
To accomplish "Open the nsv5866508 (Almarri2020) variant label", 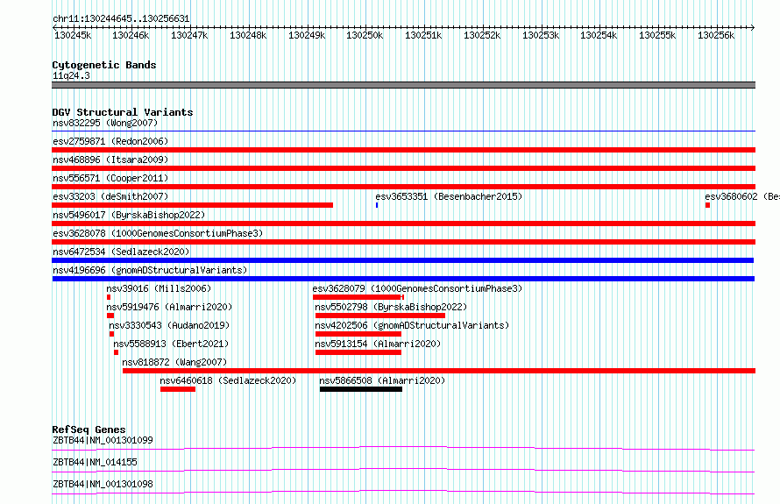I will tap(382, 380).
